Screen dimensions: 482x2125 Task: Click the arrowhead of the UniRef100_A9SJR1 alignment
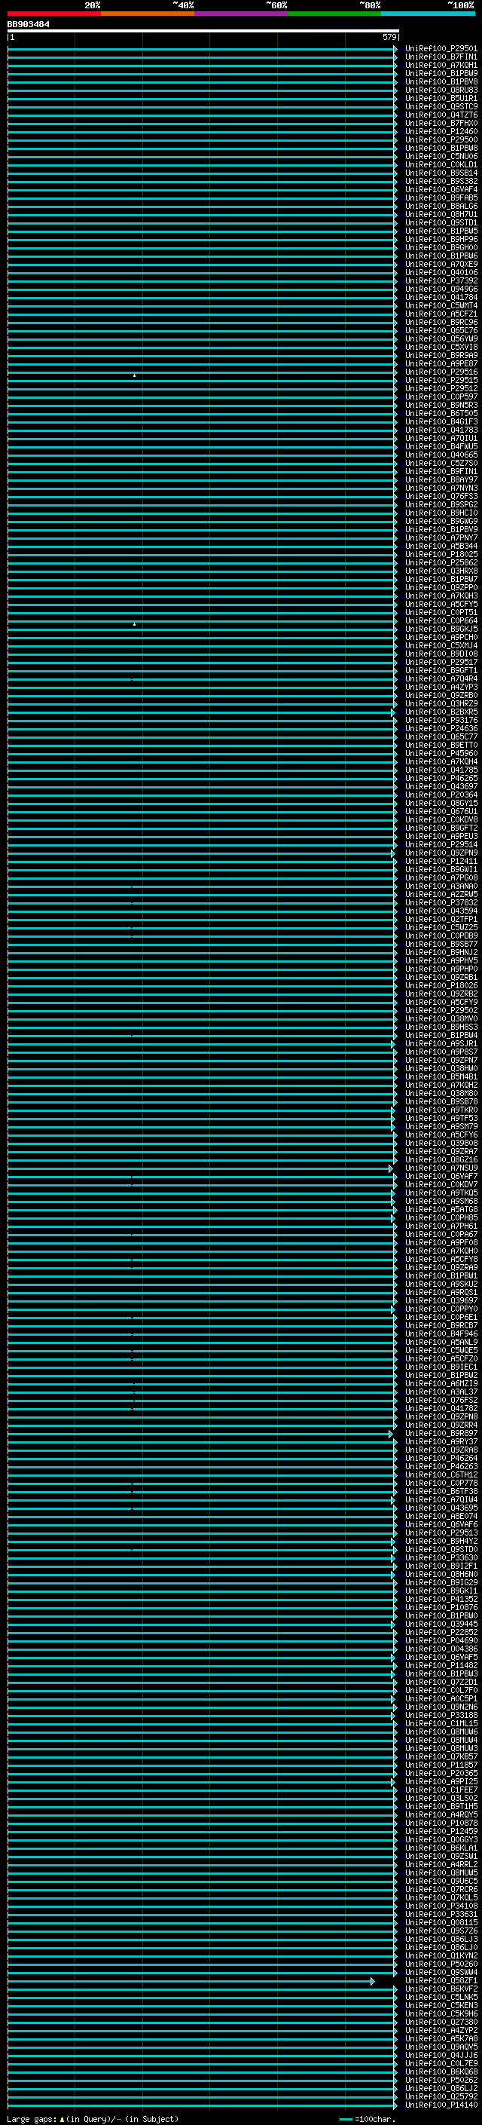pos(393,1043)
